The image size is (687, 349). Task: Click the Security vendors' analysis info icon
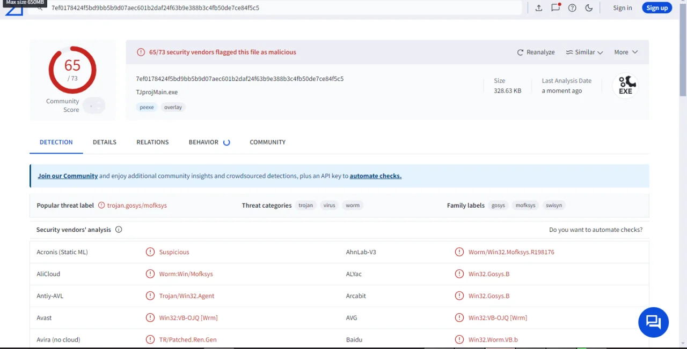click(119, 230)
